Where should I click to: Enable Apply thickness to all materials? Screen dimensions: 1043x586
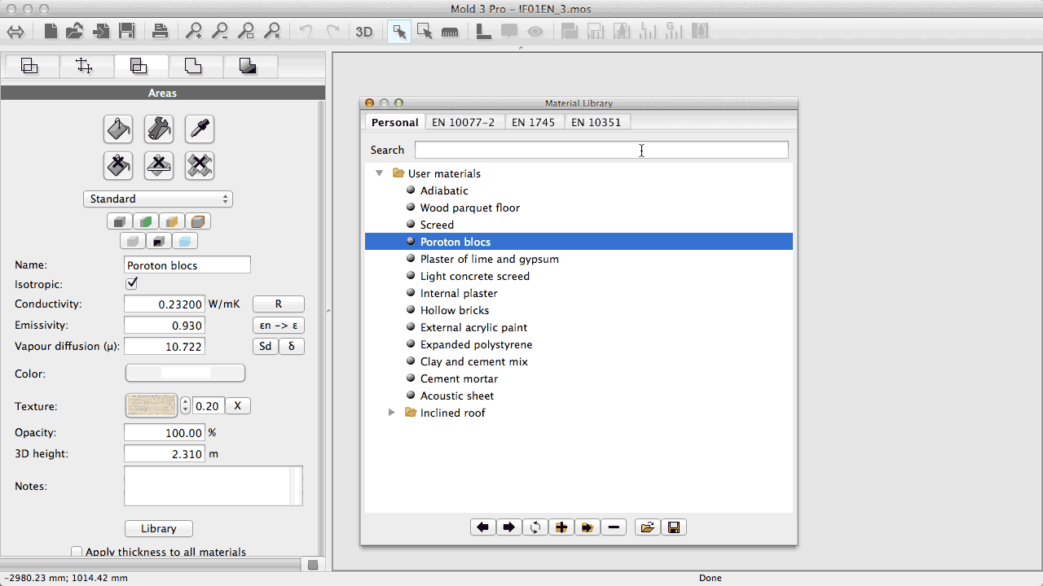pos(77,552)
